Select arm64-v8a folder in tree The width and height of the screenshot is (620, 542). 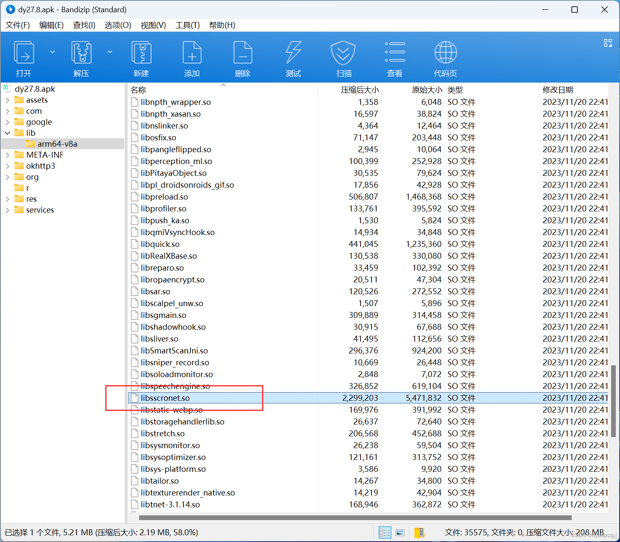(x=57, y=144)
